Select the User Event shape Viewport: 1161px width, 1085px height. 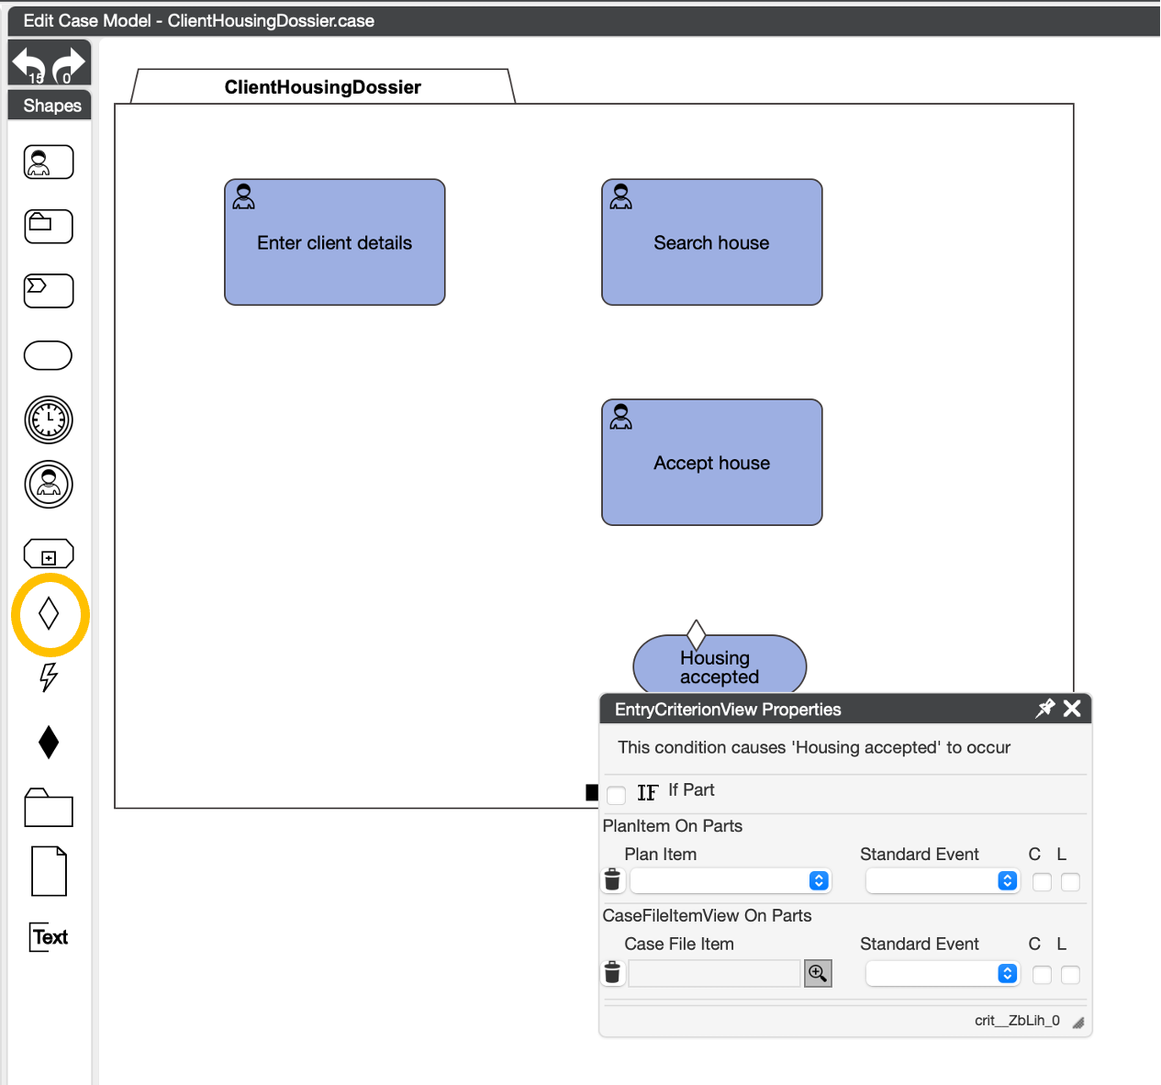pos(49,485)
